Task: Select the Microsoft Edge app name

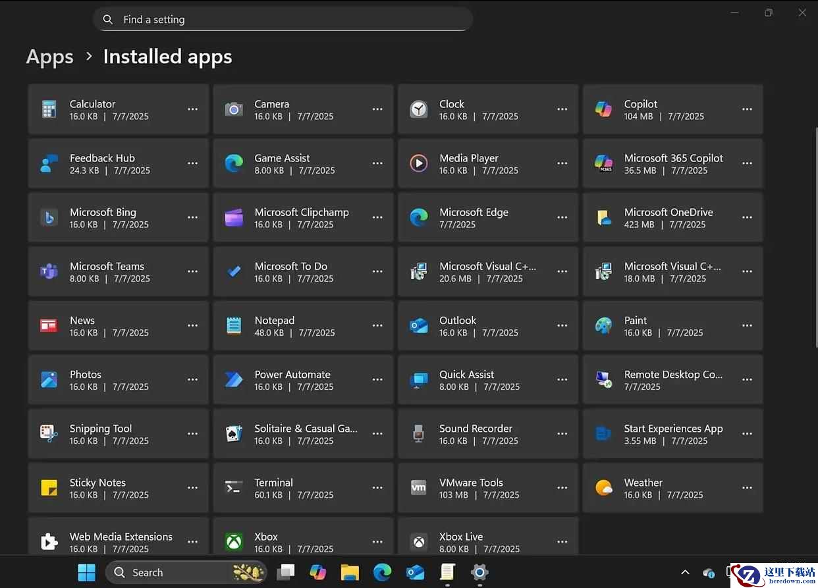Action: pos(474,213)
